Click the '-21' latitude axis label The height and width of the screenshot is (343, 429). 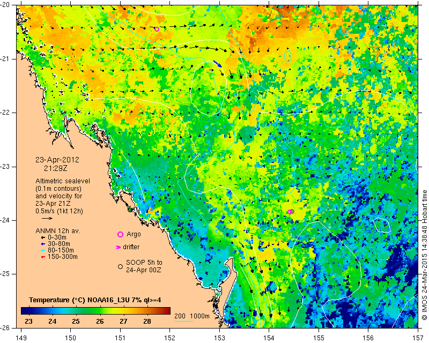[5, 59]
